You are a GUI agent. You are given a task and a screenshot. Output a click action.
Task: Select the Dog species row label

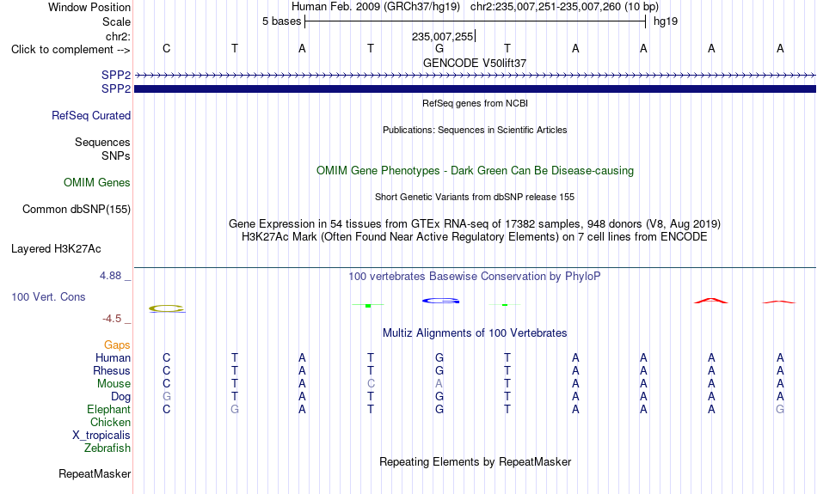121,397
